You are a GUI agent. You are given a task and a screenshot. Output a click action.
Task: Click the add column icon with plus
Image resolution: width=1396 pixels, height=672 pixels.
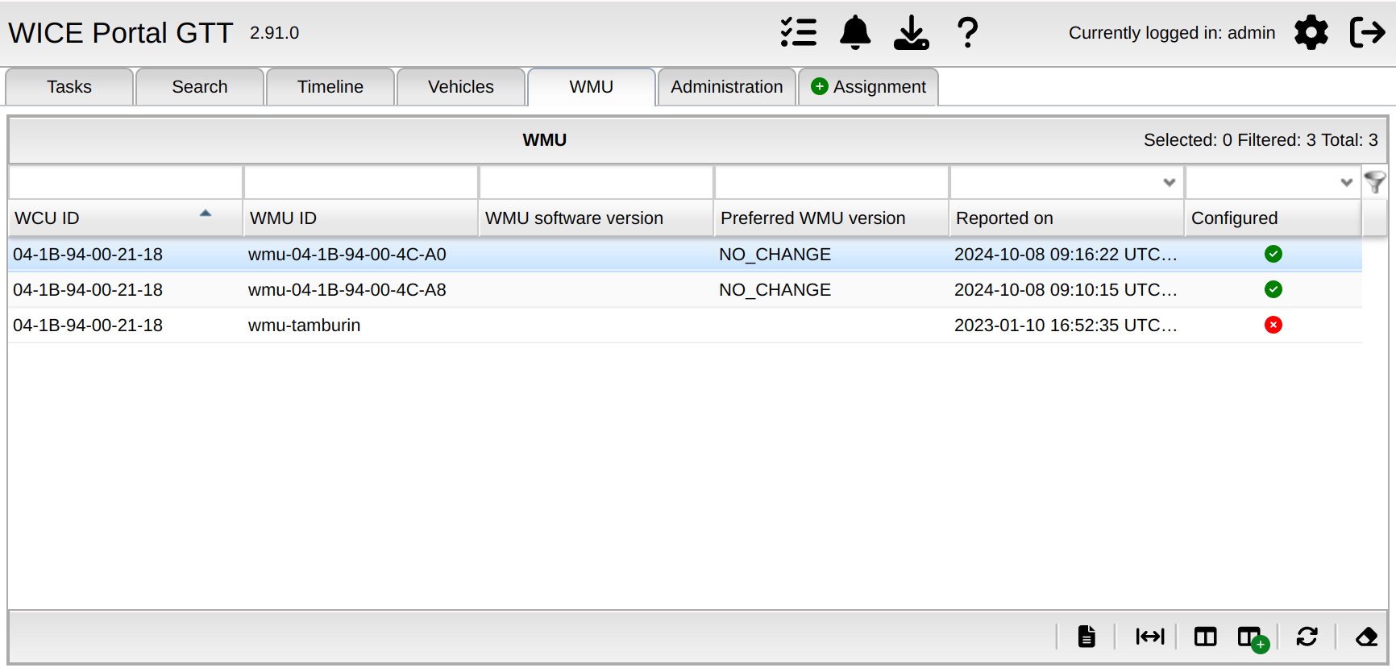(x=1253, y=638)
